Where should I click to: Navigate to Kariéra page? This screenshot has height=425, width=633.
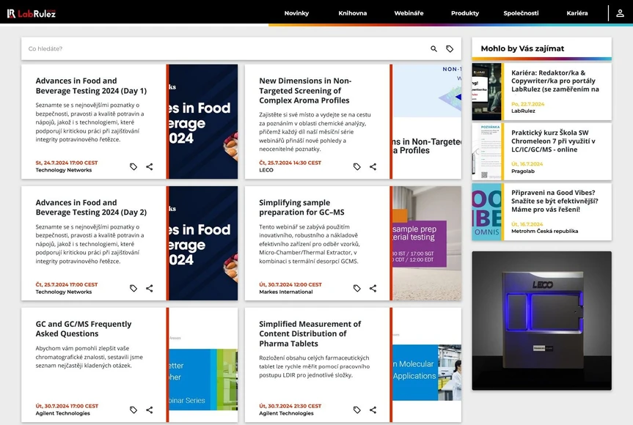[577, 13]
